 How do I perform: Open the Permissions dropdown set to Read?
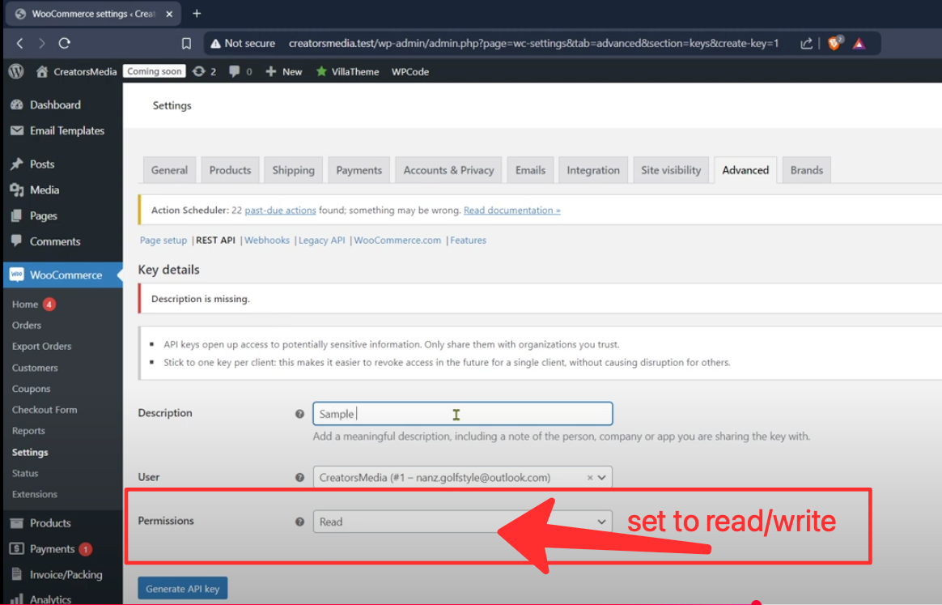click(463, 522)
